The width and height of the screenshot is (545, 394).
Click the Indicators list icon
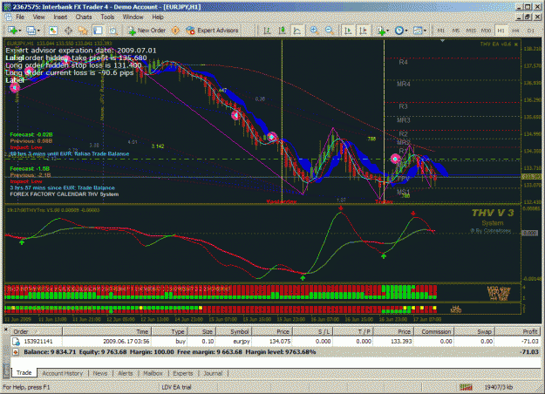coord(381,31)
